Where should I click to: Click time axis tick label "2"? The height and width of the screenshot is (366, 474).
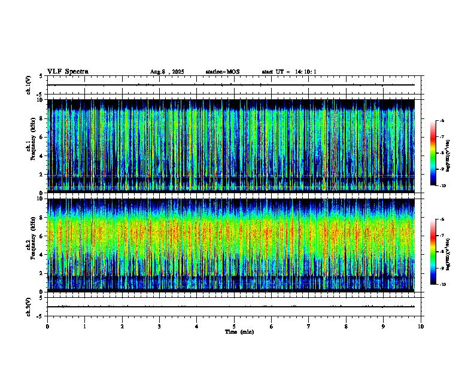(122, 327)
